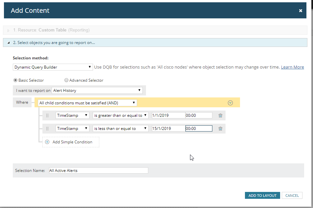Expand the Resource: Custom Table section
This screenshot has width=313, height=208.
(x=8, y=30)
